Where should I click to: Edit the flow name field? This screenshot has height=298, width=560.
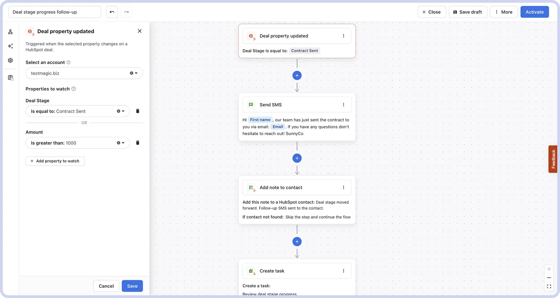[x=55, y=12]
